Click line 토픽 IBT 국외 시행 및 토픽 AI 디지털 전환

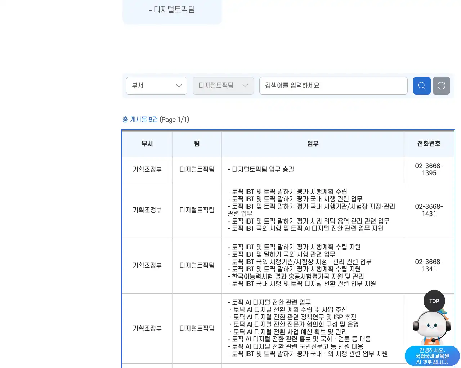[305, 228]
